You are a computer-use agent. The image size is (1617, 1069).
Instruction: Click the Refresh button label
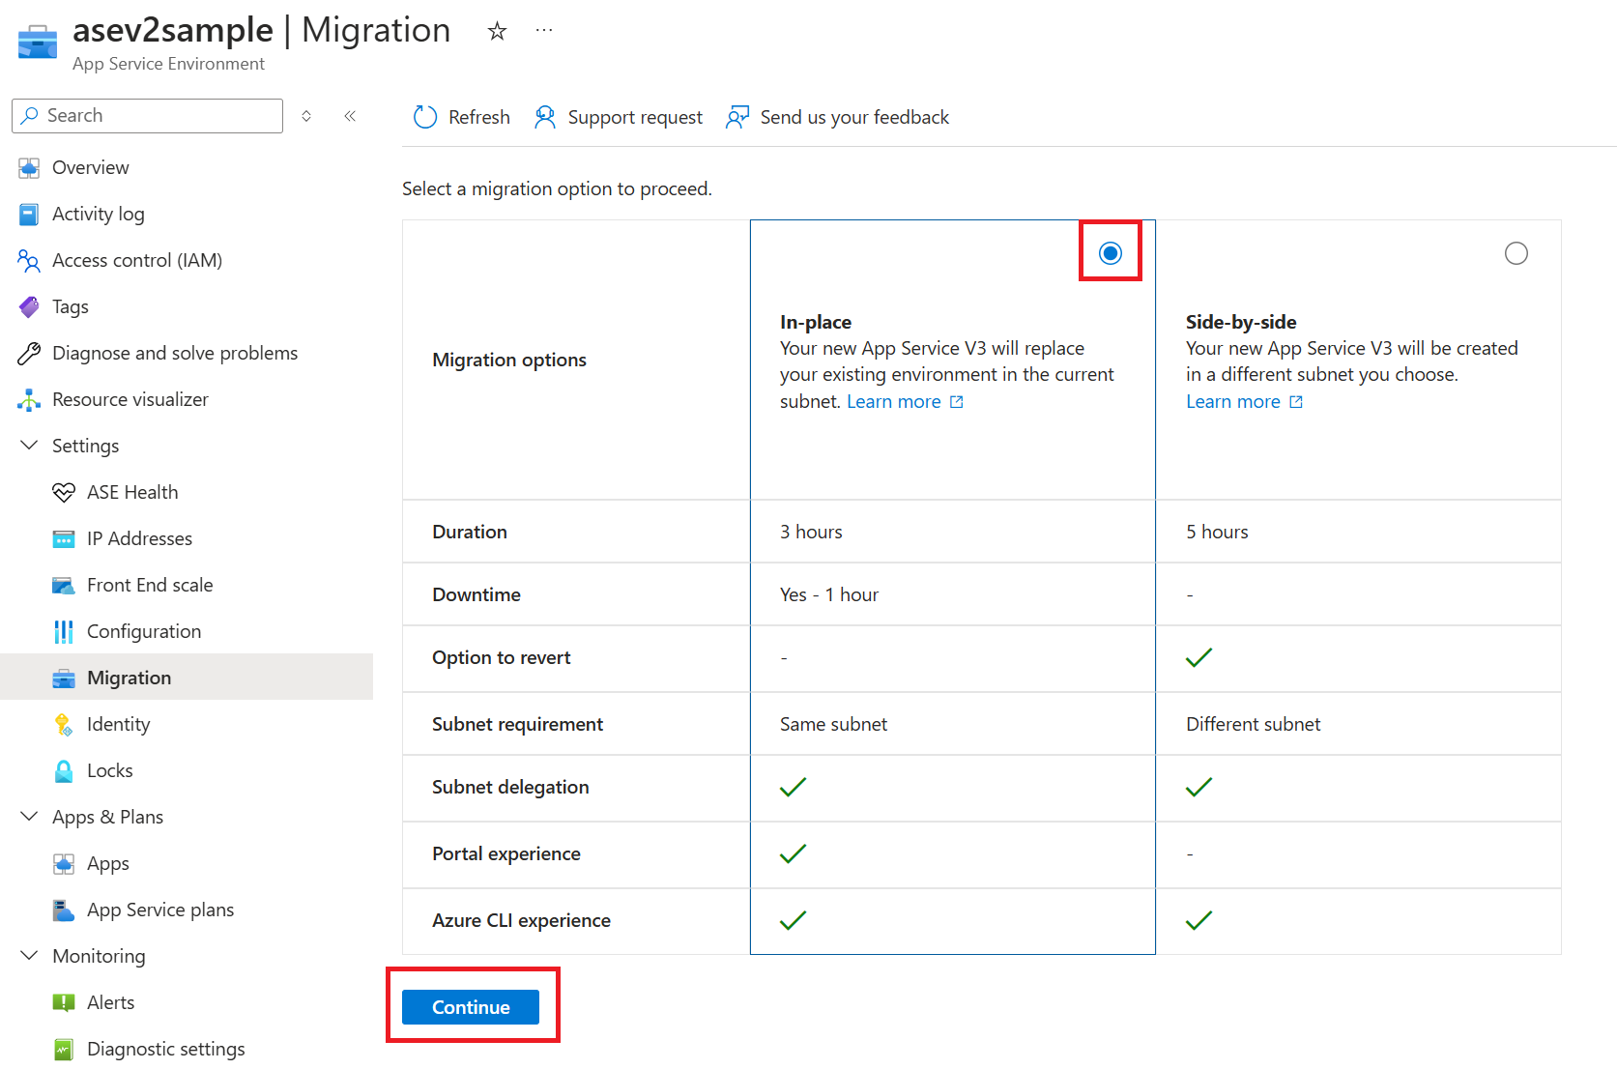(x=479, y=117)
